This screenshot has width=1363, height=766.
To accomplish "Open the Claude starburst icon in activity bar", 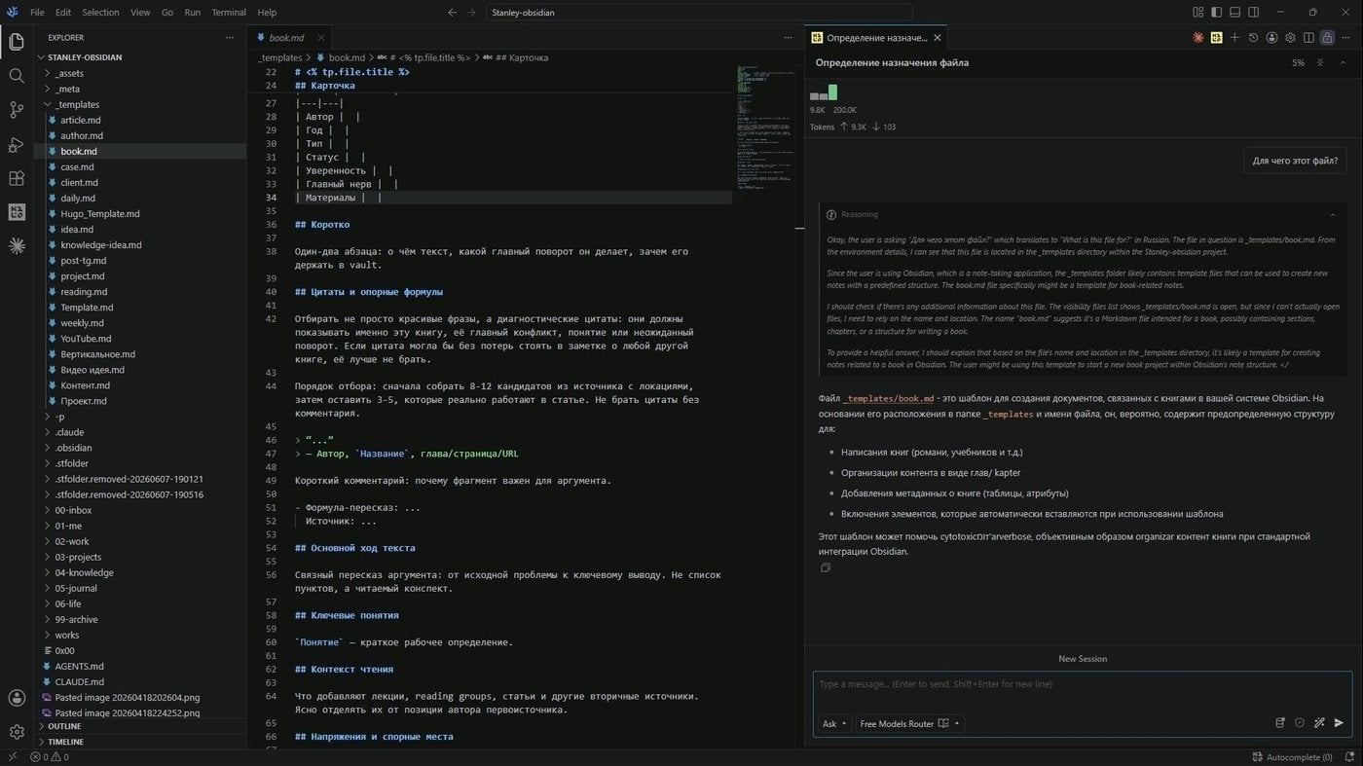I will pos(17,246).
